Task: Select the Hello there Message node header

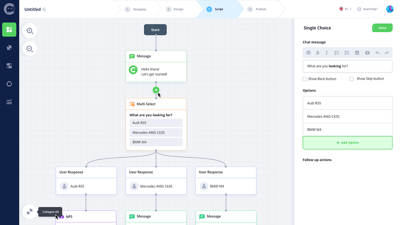Action: (x=156, y=56)
